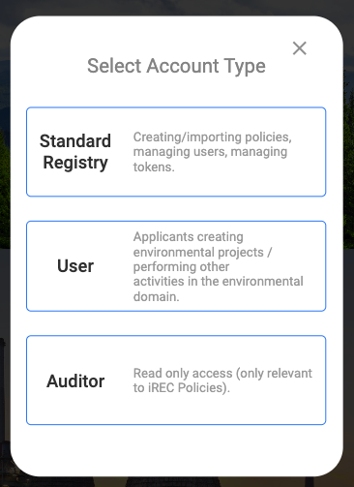Click the word 'Registry' in first card
The height and width of the screenshot is (487, 354).
pyautogui.click(x=75, y=163)
